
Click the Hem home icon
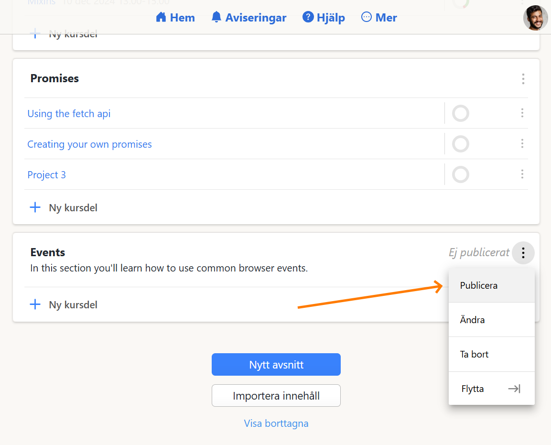(161, 18)
